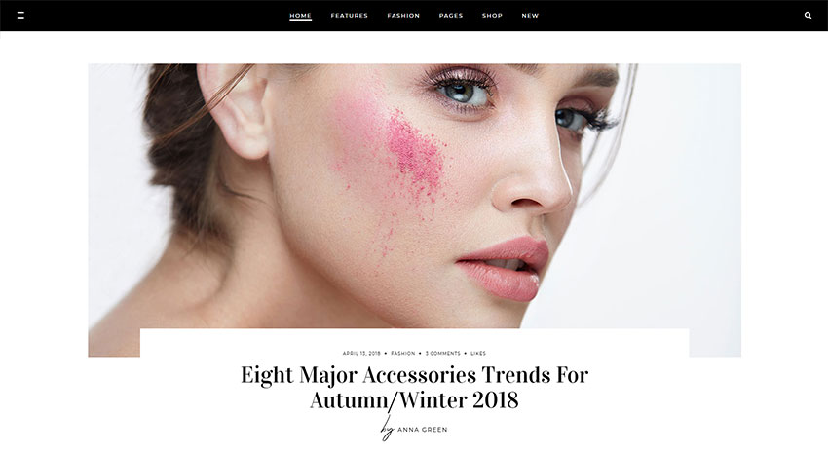Go to the Home menu item
The height and width of the screenshot is (454, 828).
pos(300,16)
